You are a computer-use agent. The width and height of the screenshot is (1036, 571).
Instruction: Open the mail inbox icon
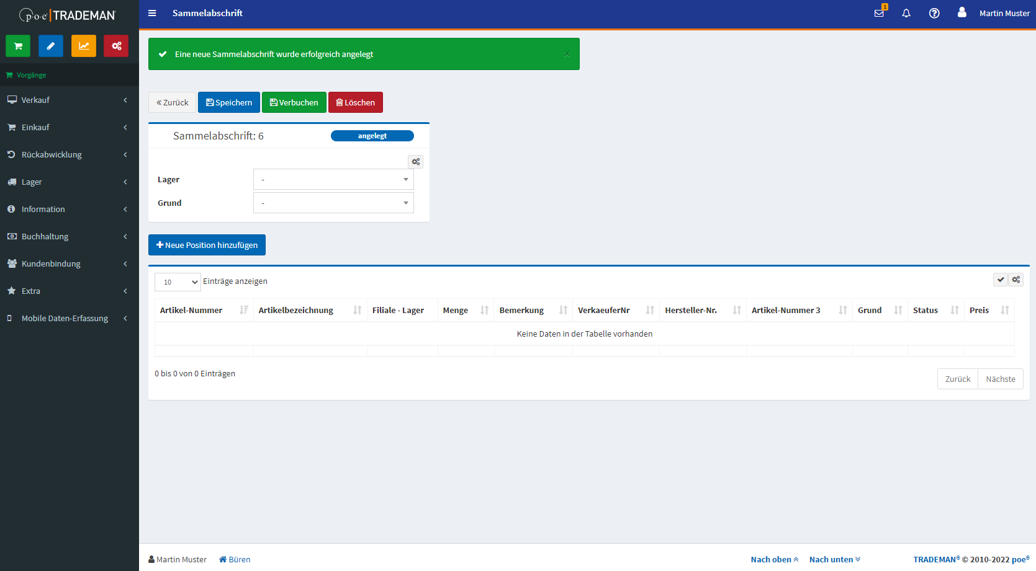pyautogui.click(x=879, y=13)
